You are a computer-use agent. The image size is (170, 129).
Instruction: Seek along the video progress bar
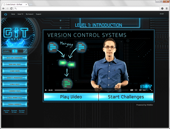coord(91,90)
